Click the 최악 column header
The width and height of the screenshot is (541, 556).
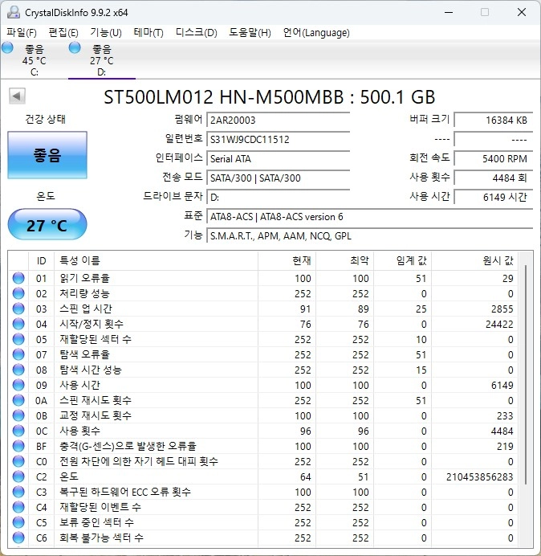344,260
